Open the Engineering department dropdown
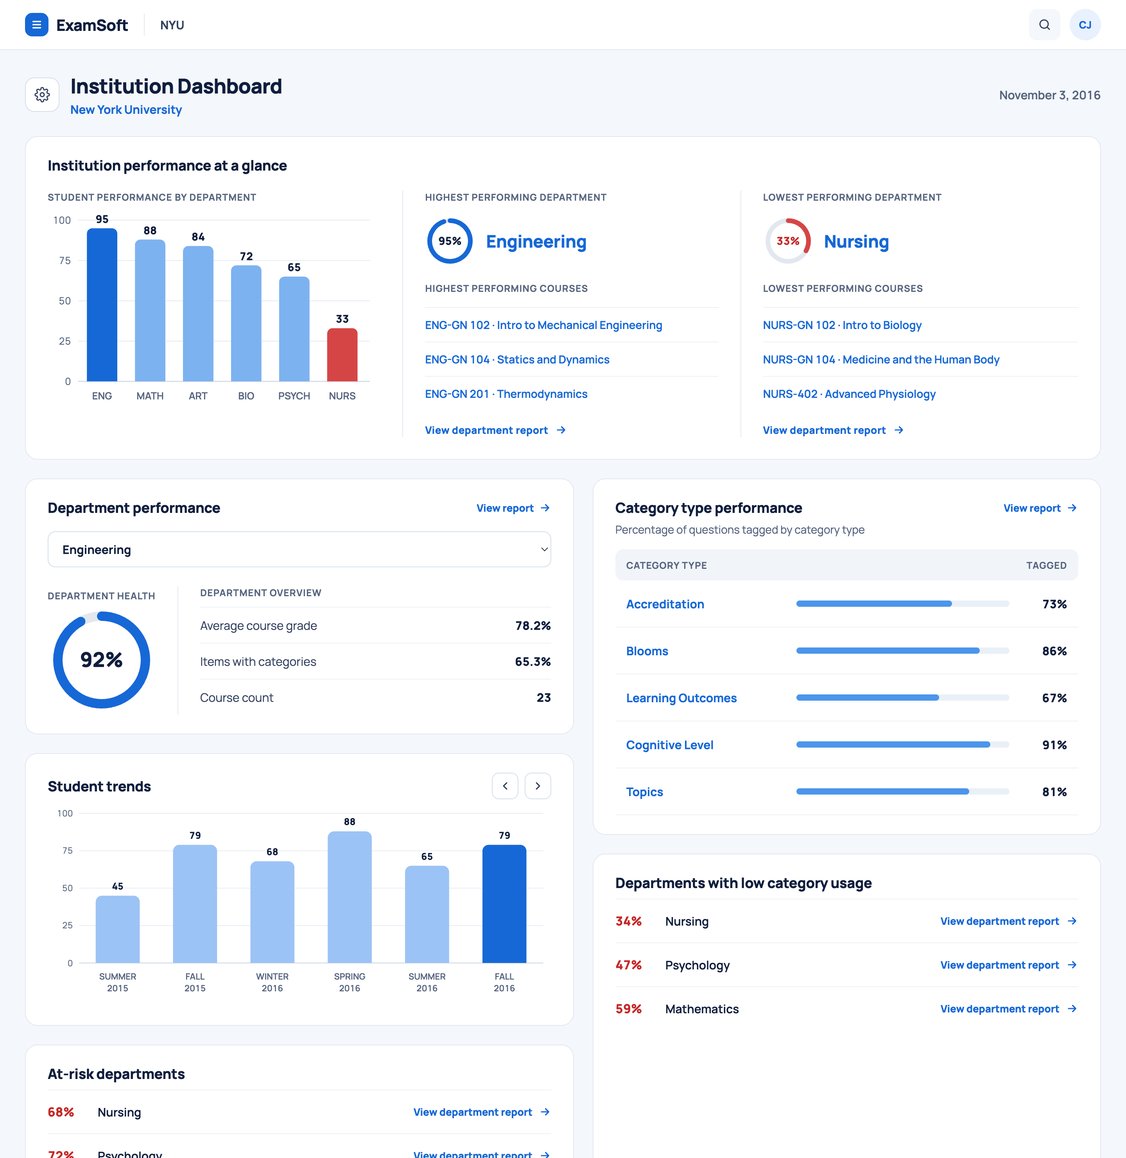1126x1158 pixels. click(x=299, y=549)
